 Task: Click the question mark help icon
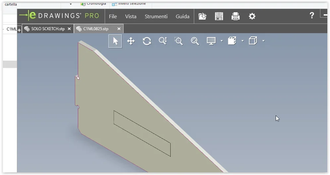[x=312, y=15]
